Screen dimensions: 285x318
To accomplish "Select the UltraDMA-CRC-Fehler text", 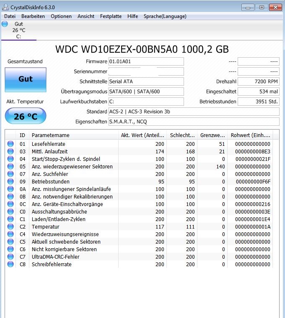I will 56,257.
